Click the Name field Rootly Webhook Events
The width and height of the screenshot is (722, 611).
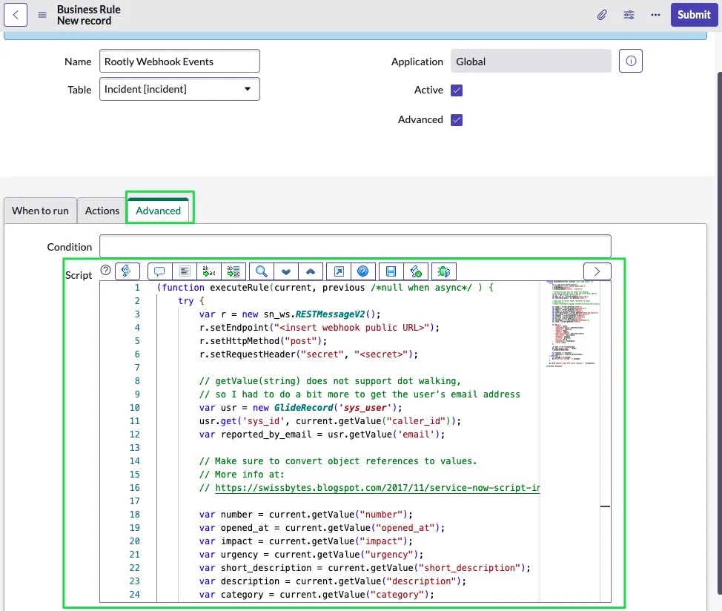(179, 61)
